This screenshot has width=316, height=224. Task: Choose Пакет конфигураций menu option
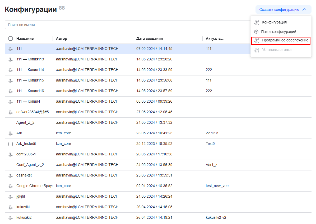coord(278,32)
